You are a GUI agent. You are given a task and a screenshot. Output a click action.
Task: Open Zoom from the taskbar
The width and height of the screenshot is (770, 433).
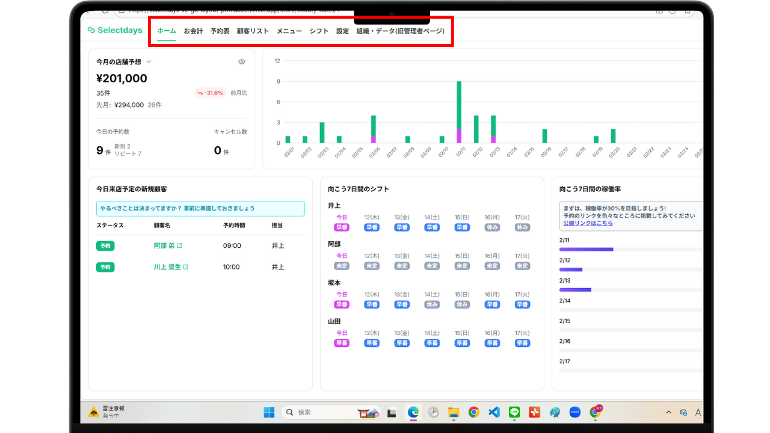(575, 412)
